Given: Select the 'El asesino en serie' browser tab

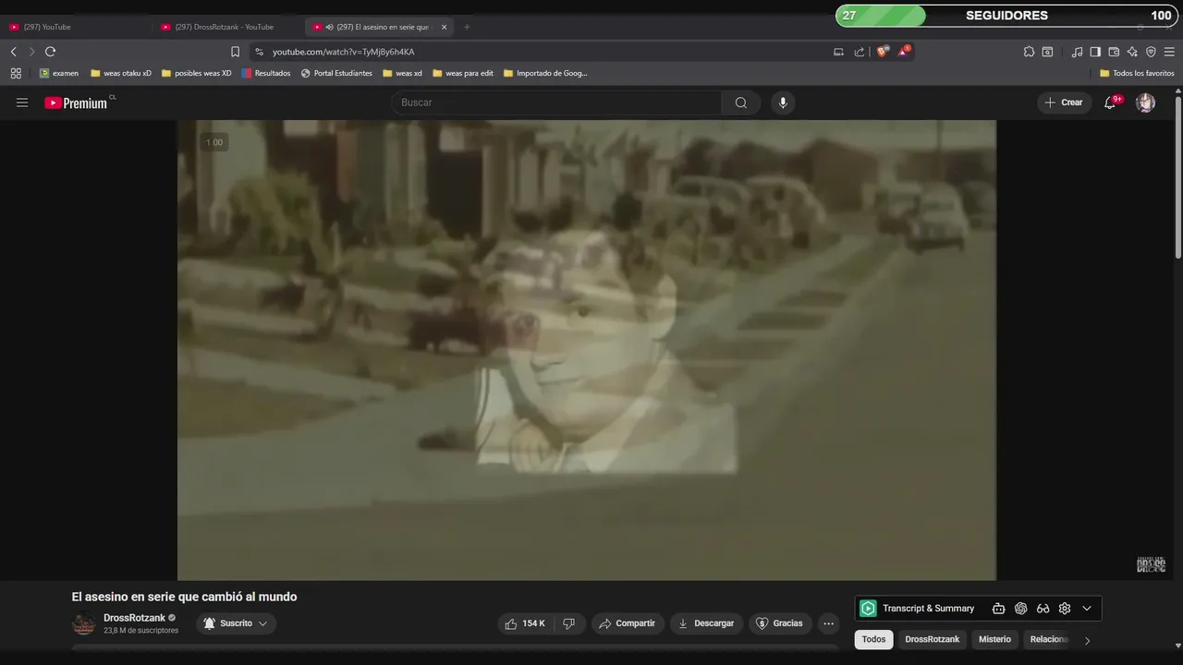Looking at the screenshot, I should coord(379,27).
